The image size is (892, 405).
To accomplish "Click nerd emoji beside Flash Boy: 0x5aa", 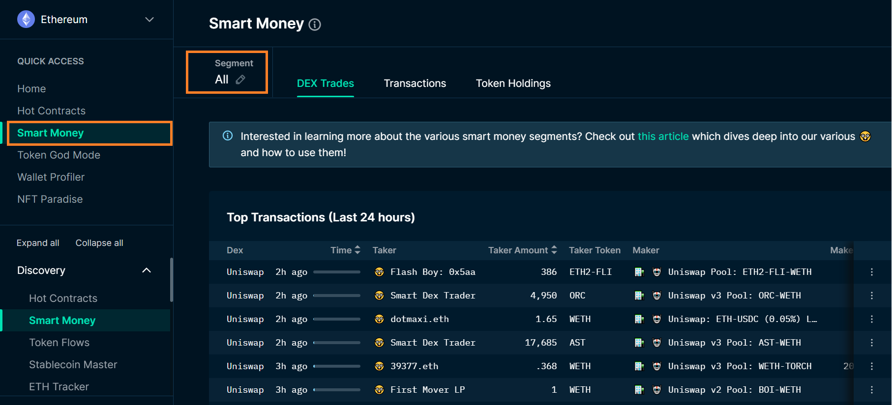I will (x=379, y=272).
